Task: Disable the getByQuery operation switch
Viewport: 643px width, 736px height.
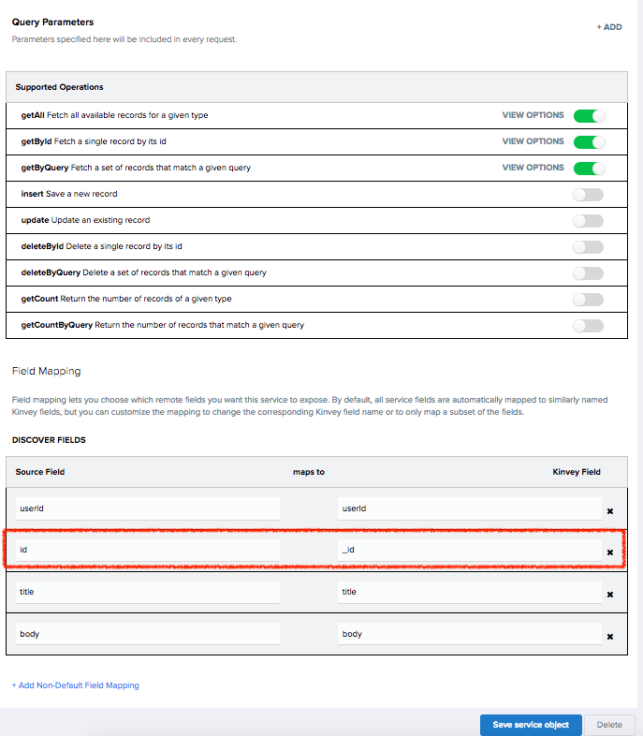Action: pos(589,169)
